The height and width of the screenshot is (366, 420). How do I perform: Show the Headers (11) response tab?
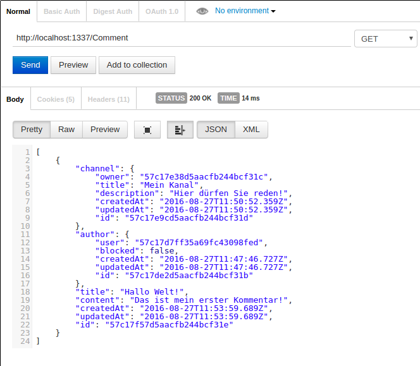[x=108, y=99]
